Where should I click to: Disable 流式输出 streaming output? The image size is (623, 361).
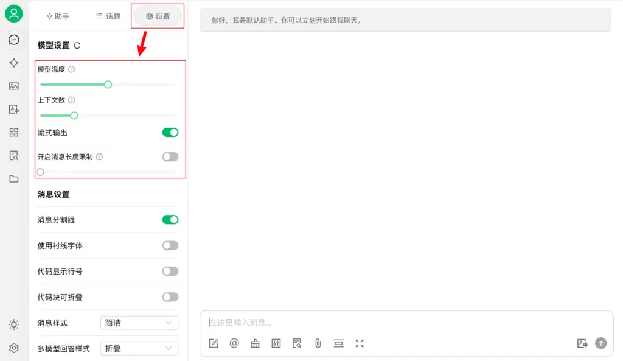170,132
